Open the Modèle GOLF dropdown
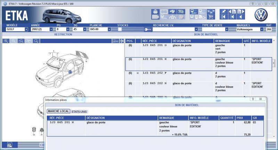Image resolution: width=278 pixels, height=150 pixels. coord(26,29)
